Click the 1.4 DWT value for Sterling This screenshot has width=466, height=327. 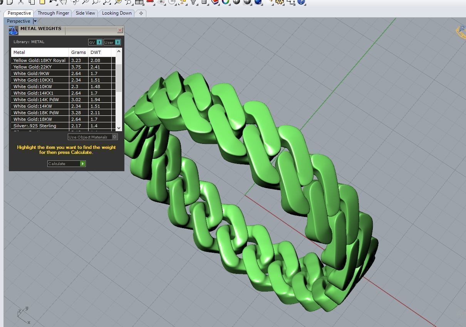point(100,126)
